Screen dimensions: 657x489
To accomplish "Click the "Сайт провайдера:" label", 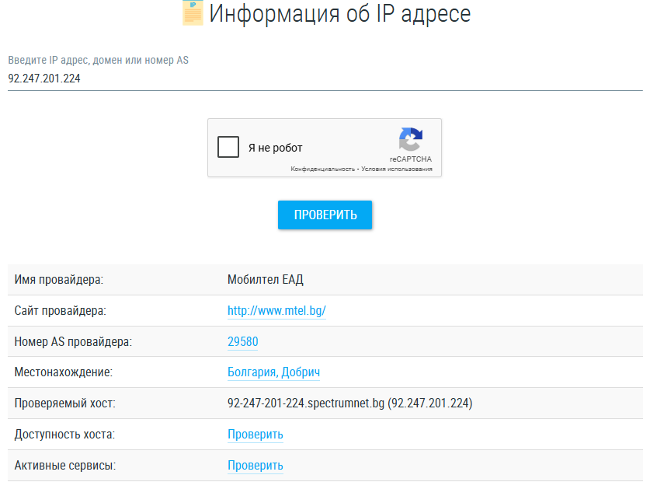I will pyautogui.click(x=61, y=311).
